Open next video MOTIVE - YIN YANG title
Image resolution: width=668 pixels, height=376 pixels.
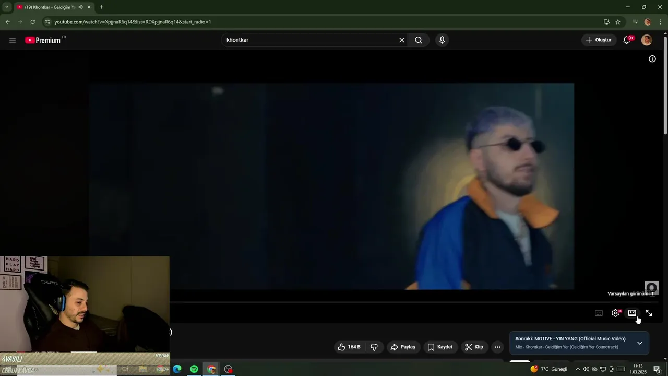tap(580, 339)
